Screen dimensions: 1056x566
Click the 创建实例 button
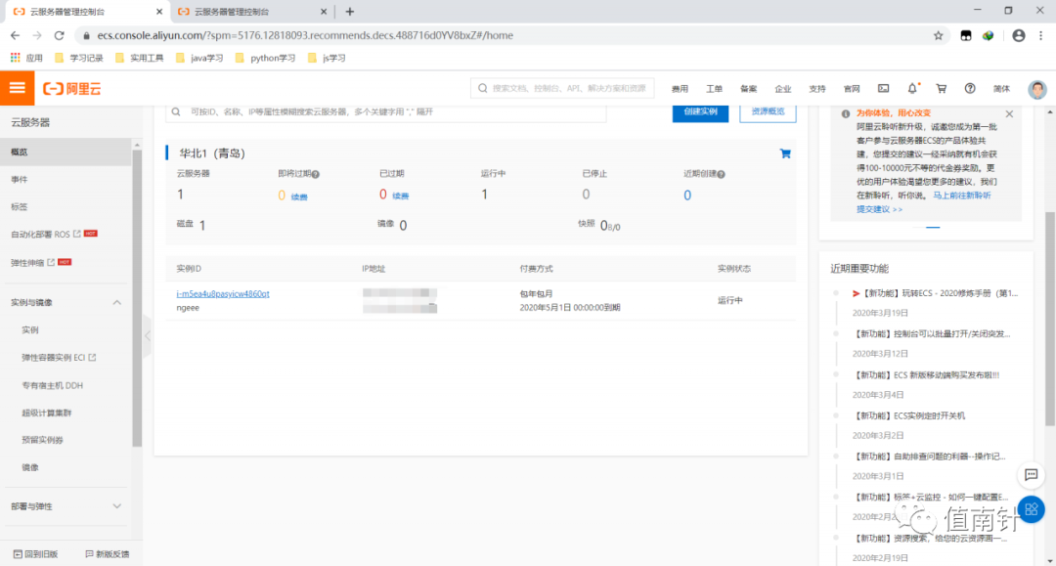click(x=700, y=111)
